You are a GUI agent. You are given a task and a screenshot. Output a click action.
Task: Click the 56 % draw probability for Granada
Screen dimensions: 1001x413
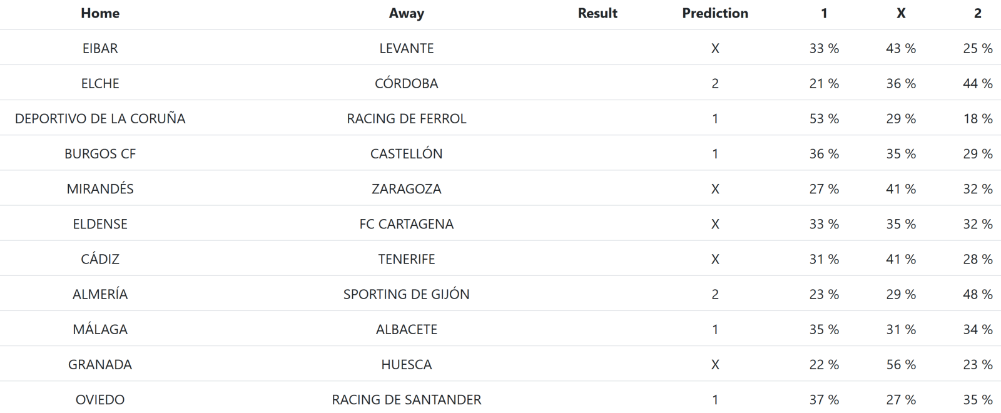pyautogui.click(x=900, y=364)
